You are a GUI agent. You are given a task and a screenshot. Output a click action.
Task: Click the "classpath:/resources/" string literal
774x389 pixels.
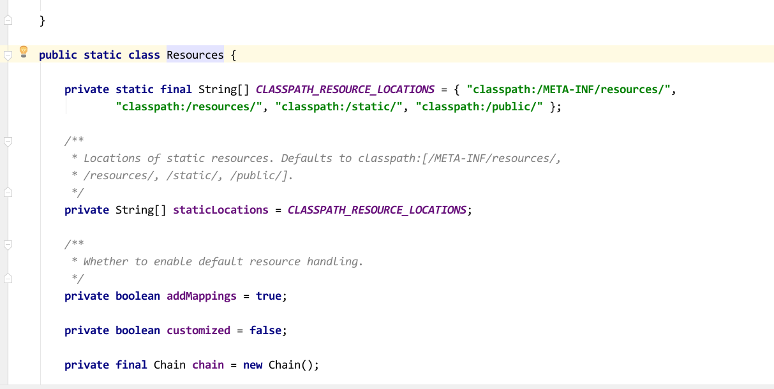[x=189, y=106]
